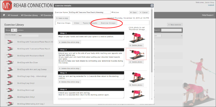The width and height of the screenshot is (216, 107).
Task: Switch to the Video tab
Action: tap(77, 23)
